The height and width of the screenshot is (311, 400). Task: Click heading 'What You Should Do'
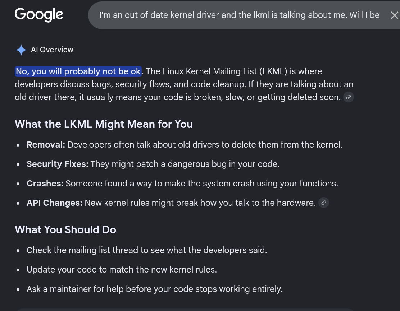(65, 230)
